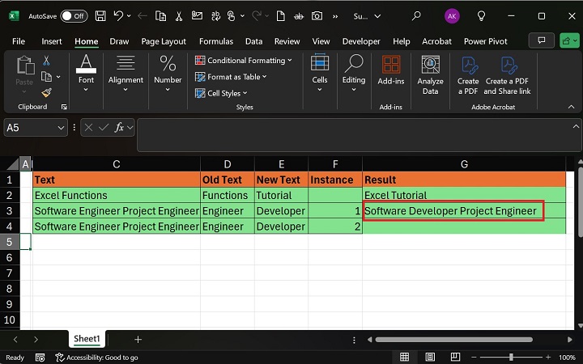Click the Add-ins icon
The height and width of the screenshot is (364, 583).
pos(391,75)
